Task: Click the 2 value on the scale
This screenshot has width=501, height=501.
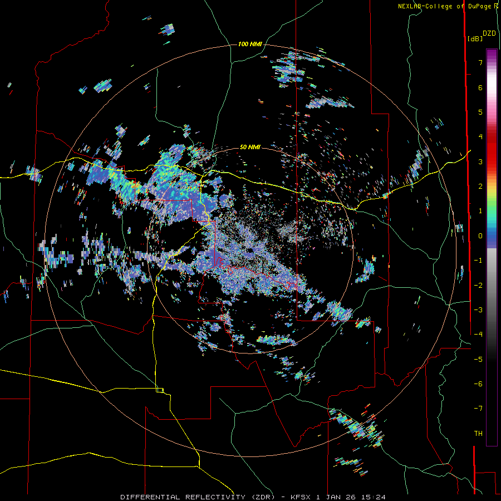Action: 480,186
